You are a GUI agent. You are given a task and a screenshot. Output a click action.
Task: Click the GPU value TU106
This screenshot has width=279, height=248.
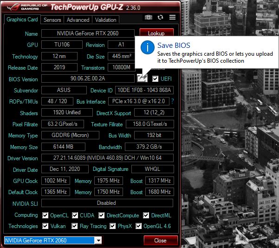(x=62, y=45)
